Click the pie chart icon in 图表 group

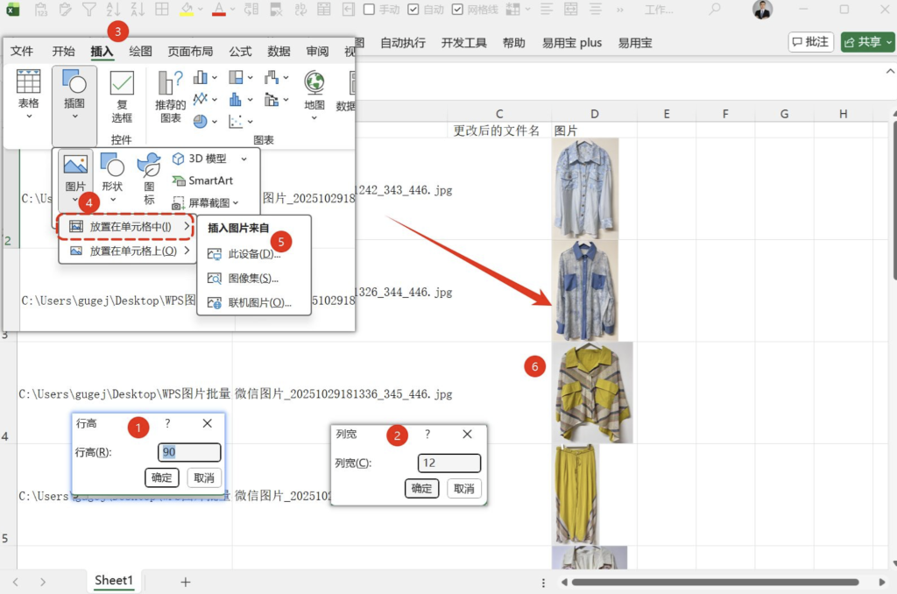[201, 121]
